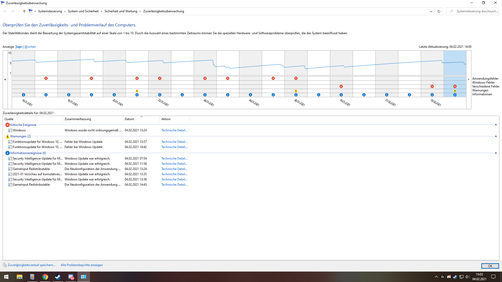Open Alle Problemberichte anzeigen link
The width and height of the screenshot is (502, 282).
(x=82, y=265)
